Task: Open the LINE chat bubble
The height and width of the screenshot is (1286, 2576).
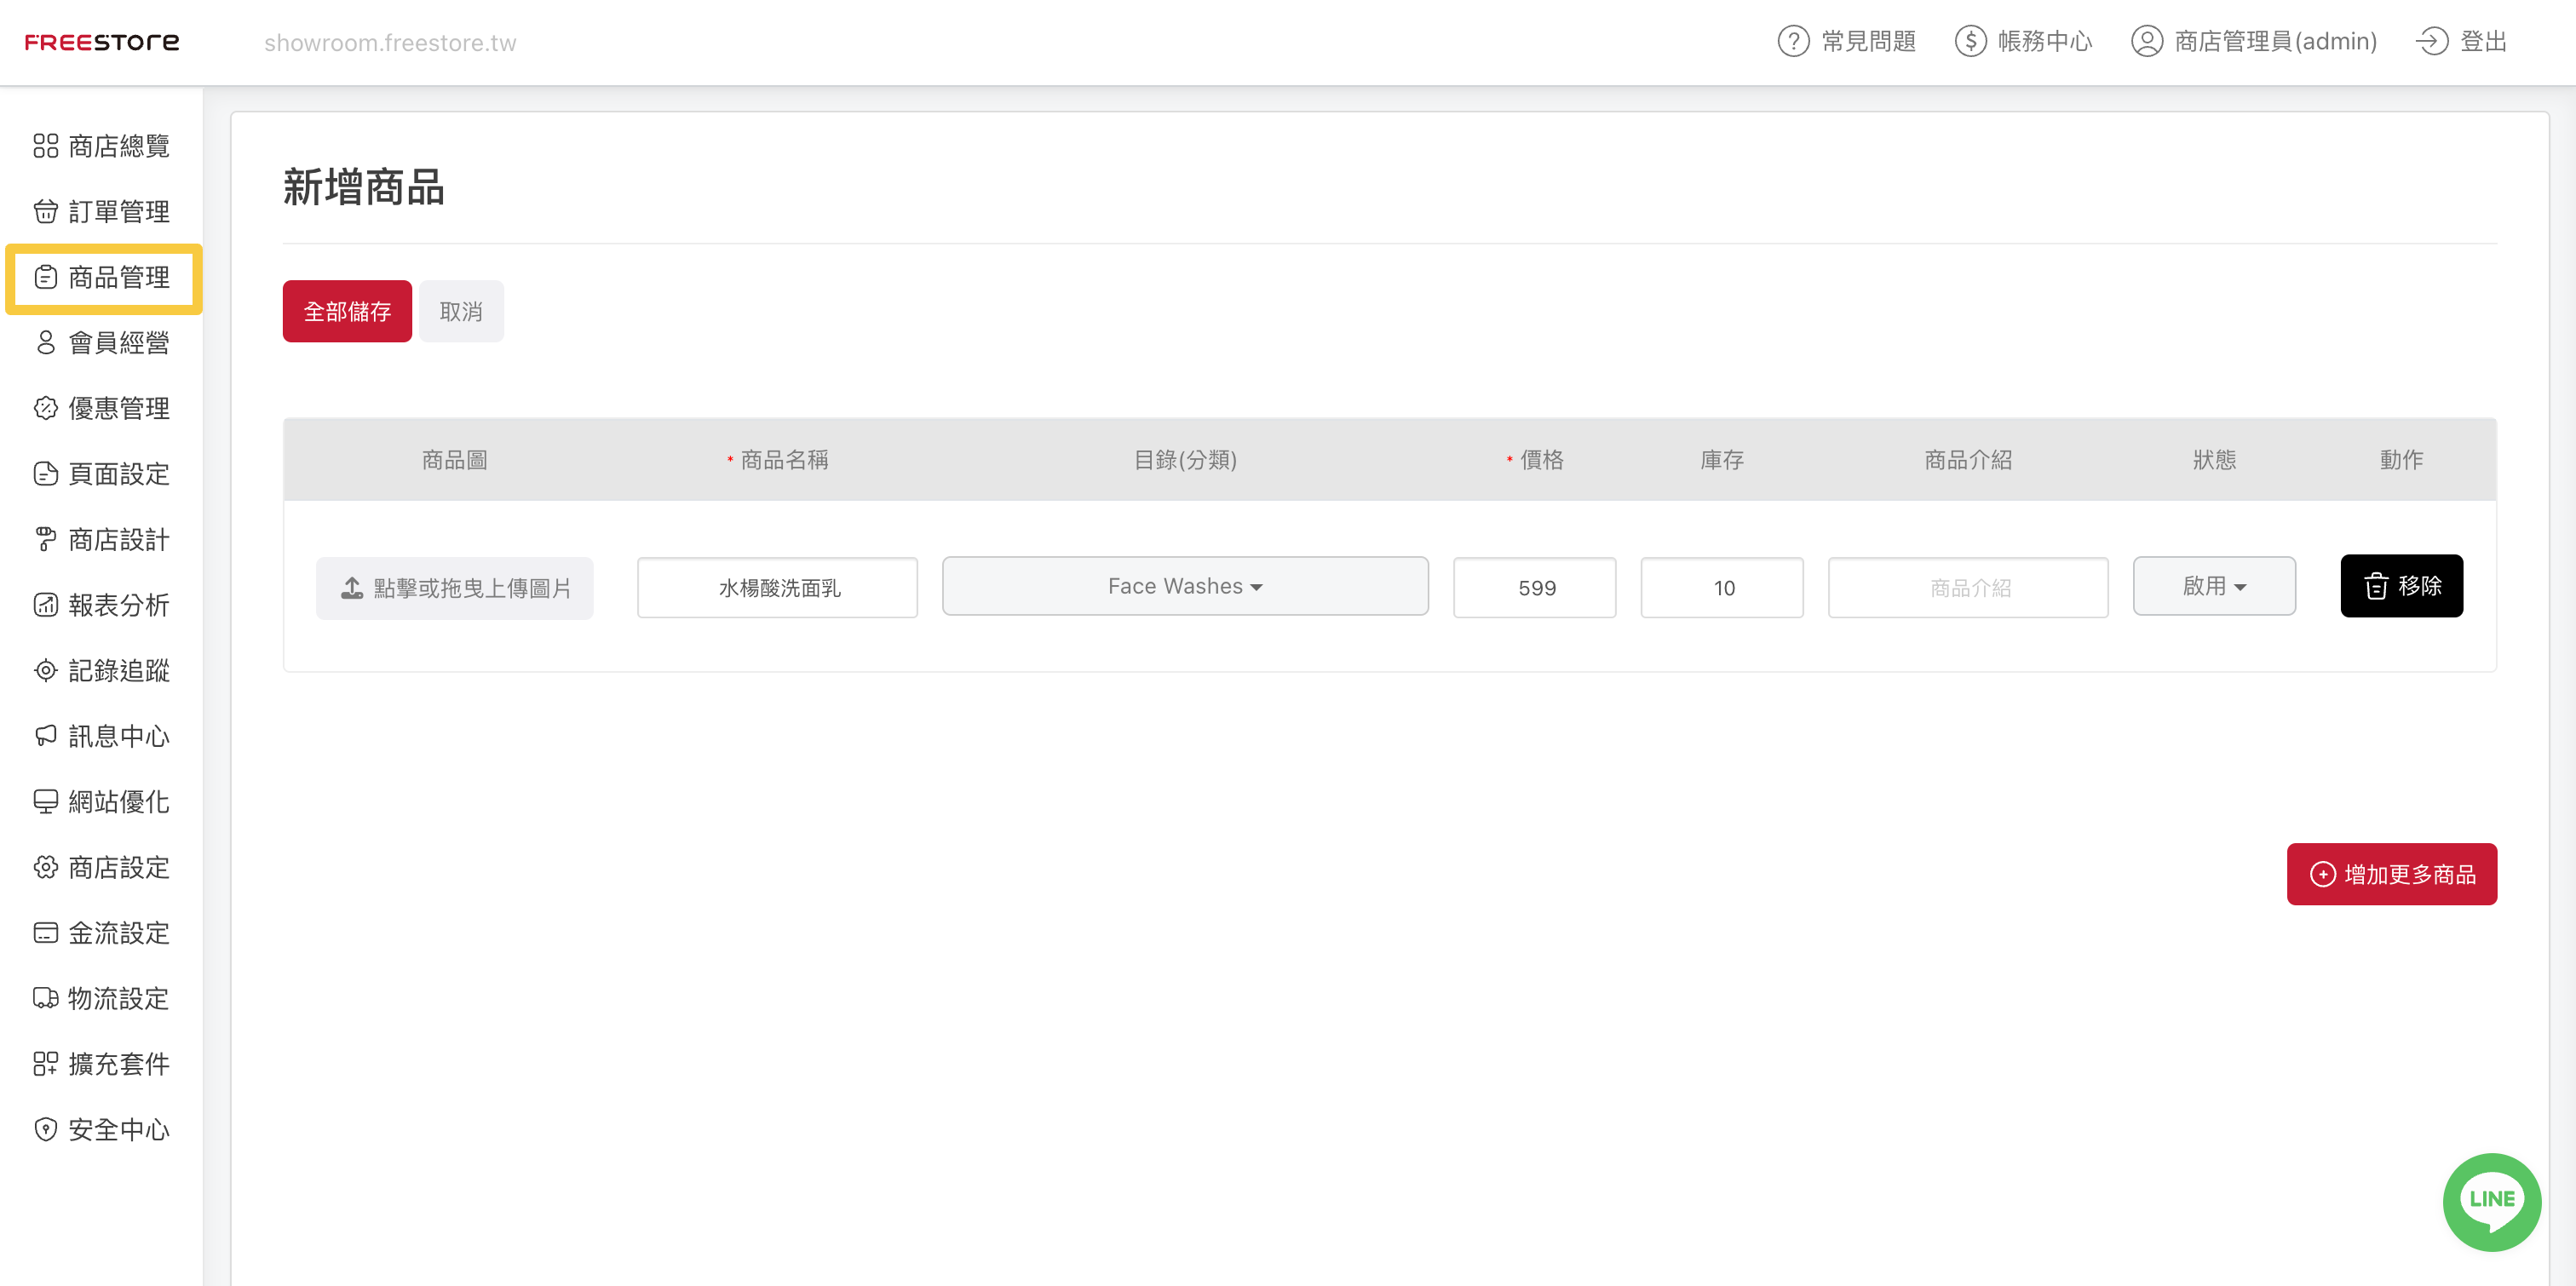Action: pyautogui.click(x=2491, y=1201)
